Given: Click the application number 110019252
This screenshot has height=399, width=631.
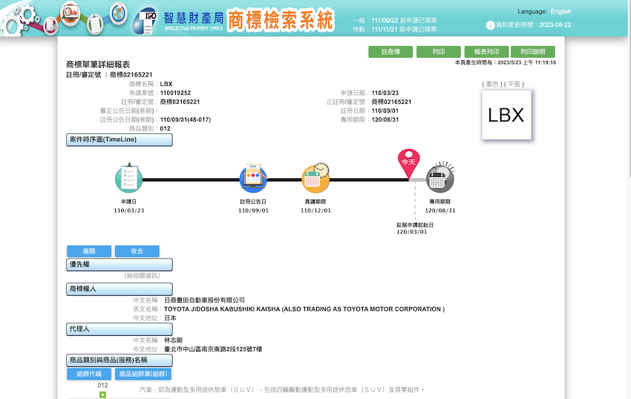Looking at the screenshot, I should 175,93.
